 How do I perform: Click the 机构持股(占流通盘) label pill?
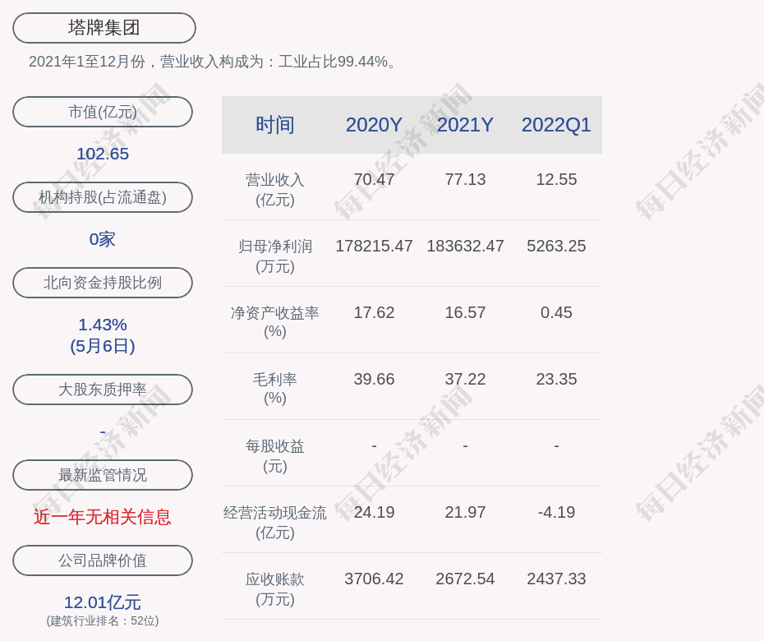tap(103, 197)
